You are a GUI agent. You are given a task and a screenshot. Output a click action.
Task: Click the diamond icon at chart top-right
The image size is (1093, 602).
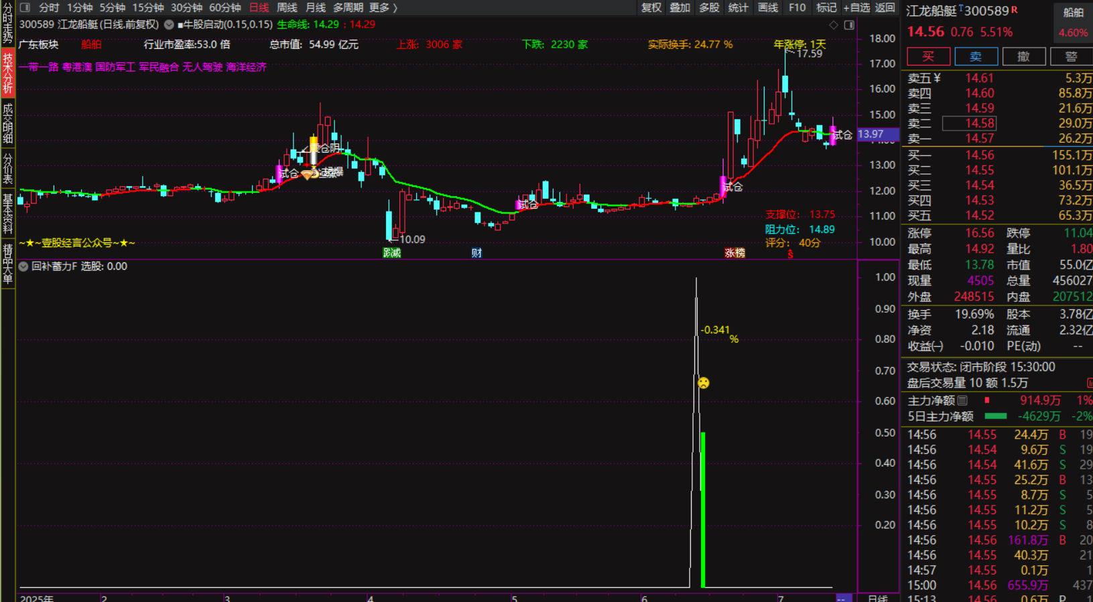pos(834,25)
